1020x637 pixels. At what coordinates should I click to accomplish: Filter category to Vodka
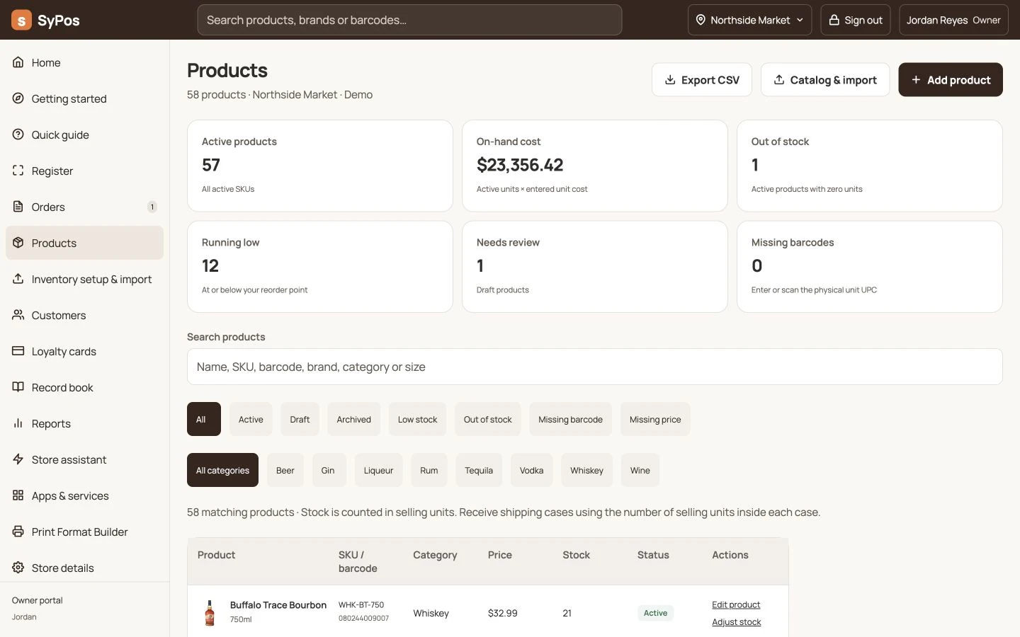pyautogui.click(x=532, y=470)
